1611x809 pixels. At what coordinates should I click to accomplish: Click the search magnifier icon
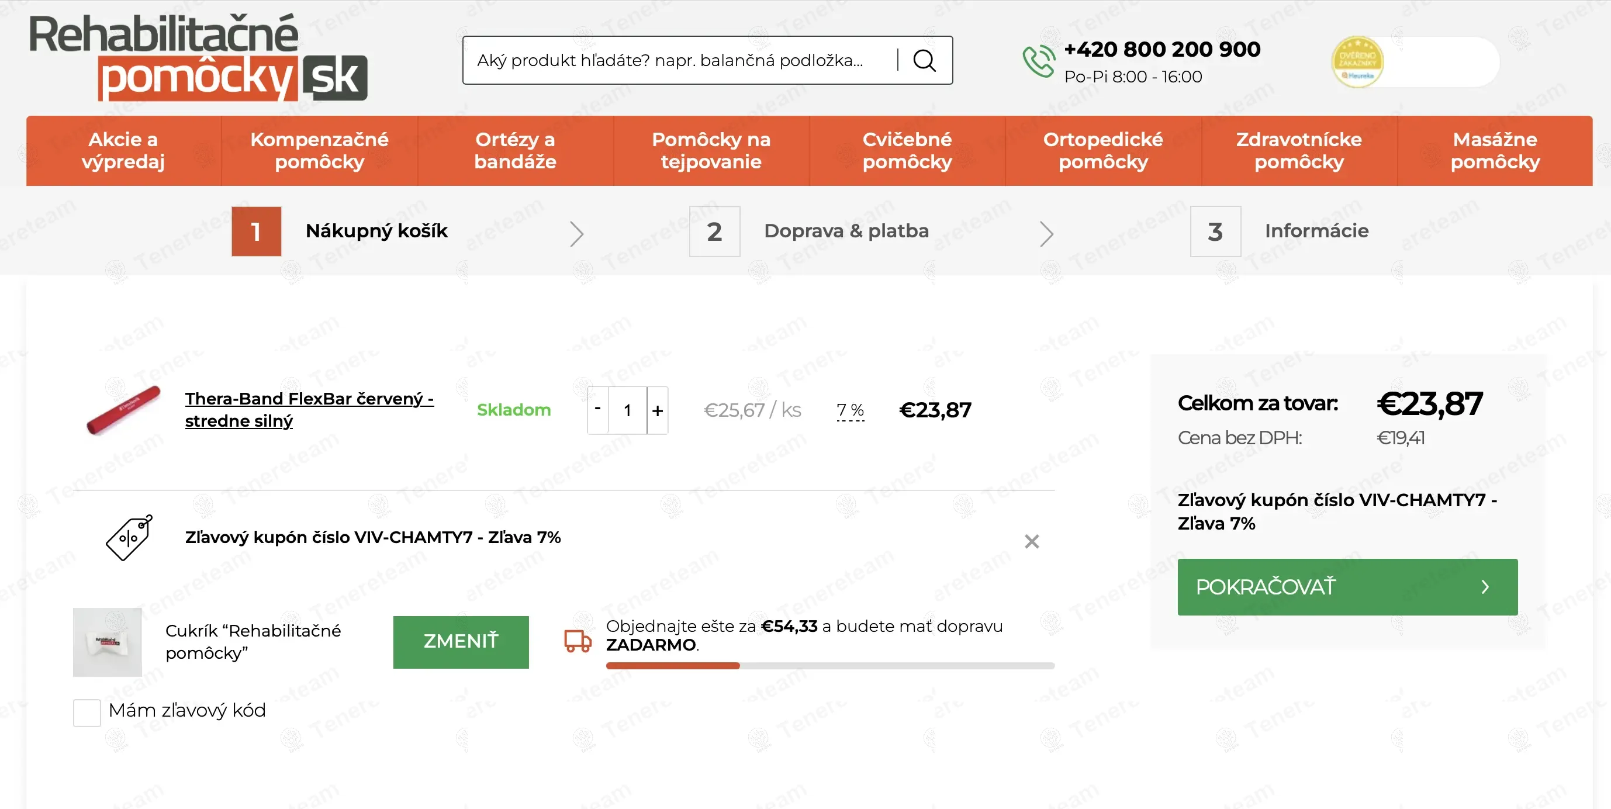tap(924, 61)
